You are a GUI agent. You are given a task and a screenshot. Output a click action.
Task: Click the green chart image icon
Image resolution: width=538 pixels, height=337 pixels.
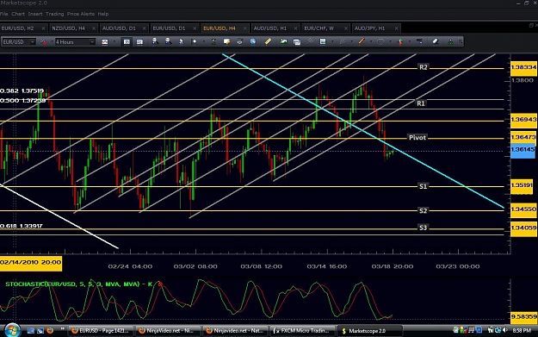click(x=283, y=41)
